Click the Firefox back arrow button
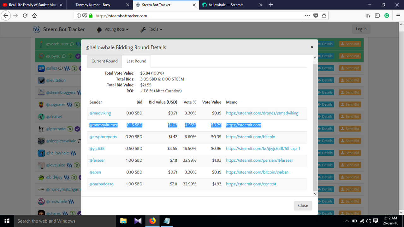 [6, 15]
